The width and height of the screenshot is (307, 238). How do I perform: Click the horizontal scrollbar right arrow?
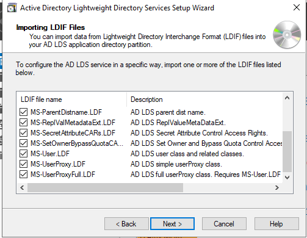point(276,187)
